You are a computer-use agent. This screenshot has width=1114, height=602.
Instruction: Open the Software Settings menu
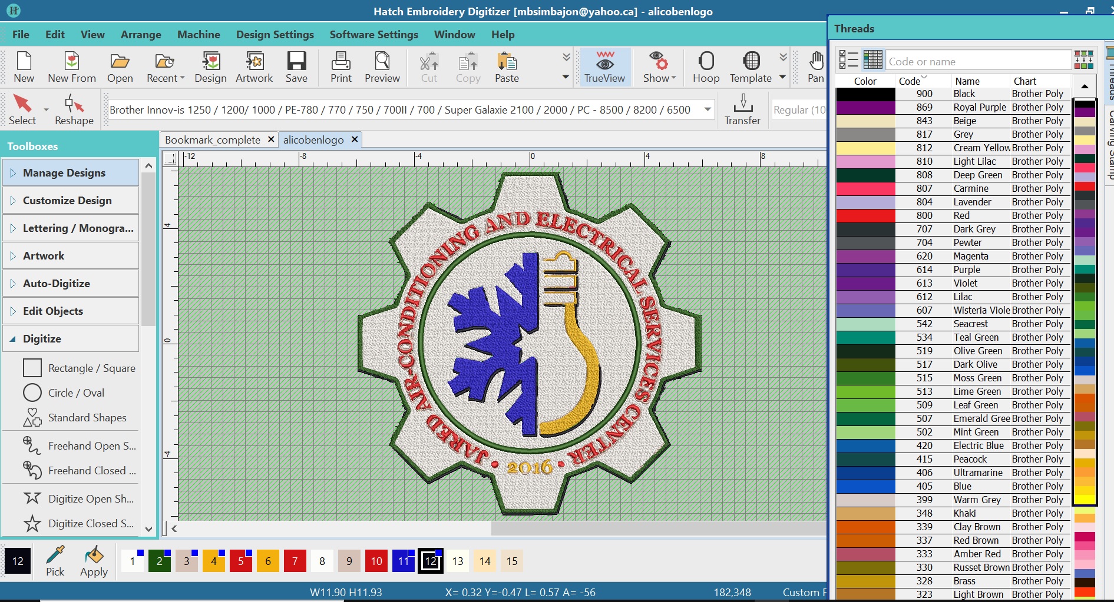[x=374, y=35]
